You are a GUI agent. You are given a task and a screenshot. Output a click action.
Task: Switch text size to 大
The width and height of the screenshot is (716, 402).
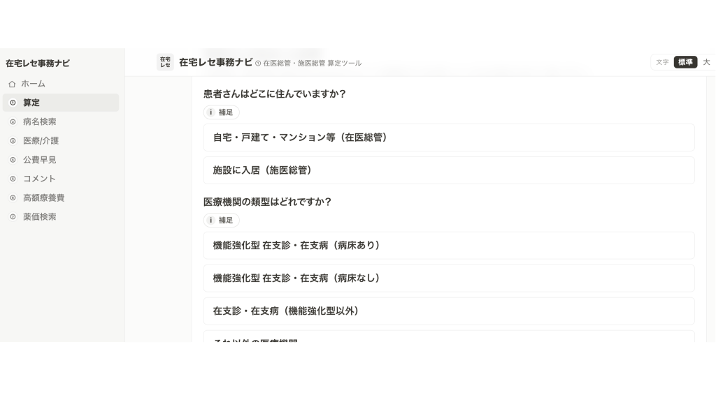tap(706, 62)
